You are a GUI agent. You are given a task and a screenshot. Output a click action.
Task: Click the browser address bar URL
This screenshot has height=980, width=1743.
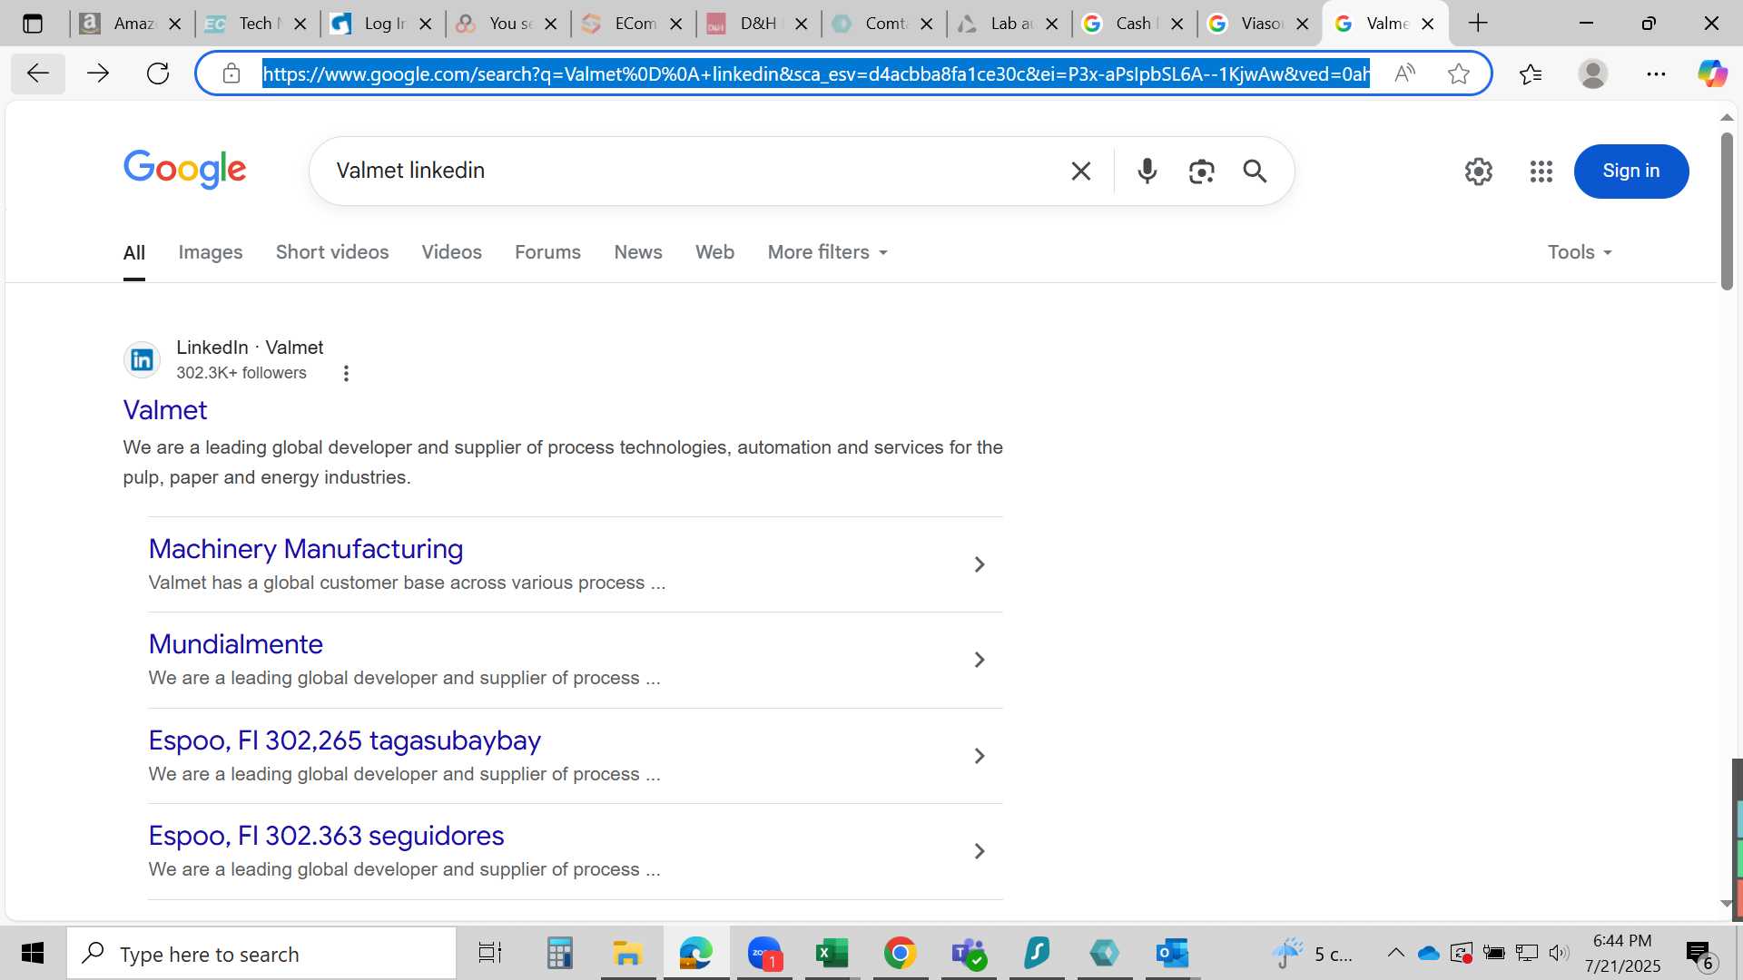(815, 73)
